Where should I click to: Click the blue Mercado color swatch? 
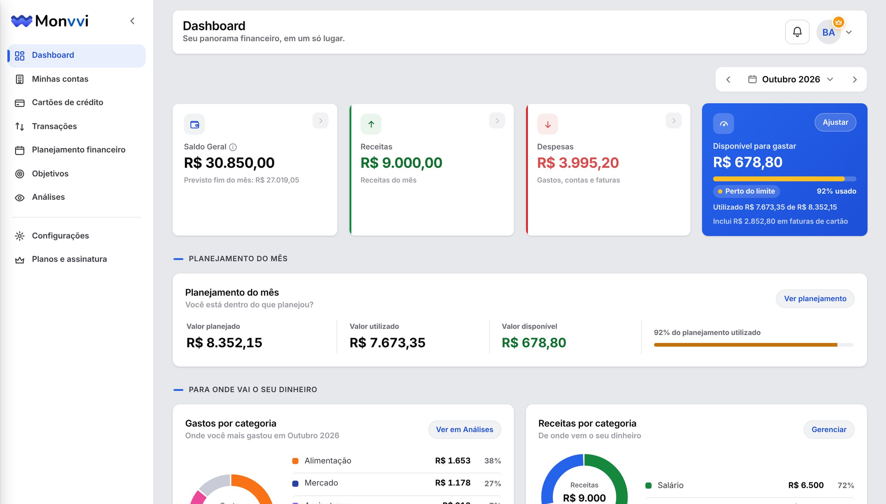click(x=295, y=483)
